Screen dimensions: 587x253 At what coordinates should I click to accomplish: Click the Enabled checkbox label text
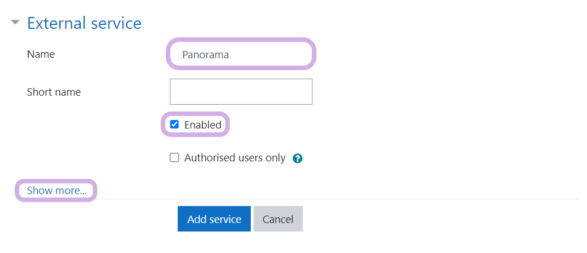tap(203, 125)
